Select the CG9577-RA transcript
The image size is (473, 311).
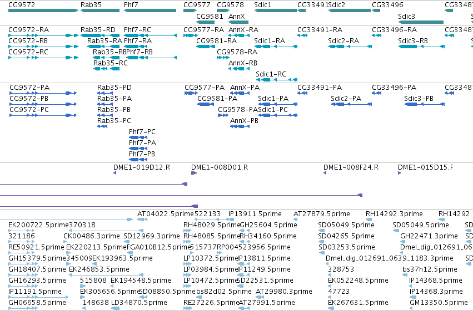coord(190,35)
